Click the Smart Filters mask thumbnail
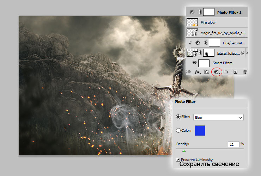 tap(204, 63)
